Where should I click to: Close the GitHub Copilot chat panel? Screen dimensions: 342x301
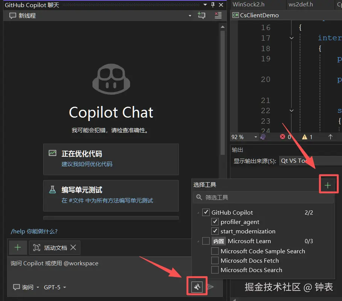click(x=221, y=5)
